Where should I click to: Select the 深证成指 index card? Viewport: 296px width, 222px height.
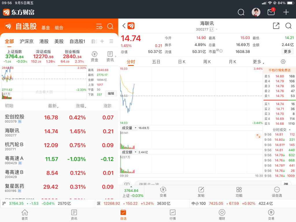[x=43, y=56]
